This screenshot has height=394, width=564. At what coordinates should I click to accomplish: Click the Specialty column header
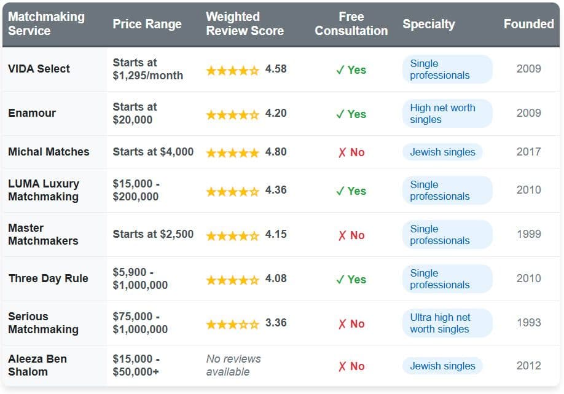(x=429, y=24)
